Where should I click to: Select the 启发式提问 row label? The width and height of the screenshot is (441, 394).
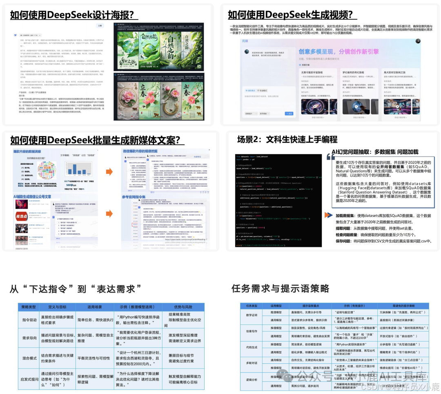tap(29, 379)
